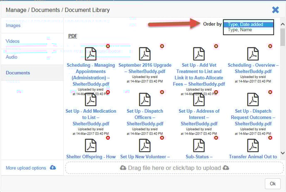Delete Scheduling - Managing Appointments file via red X
Viewport: 286px width, 192px height.
108,46
